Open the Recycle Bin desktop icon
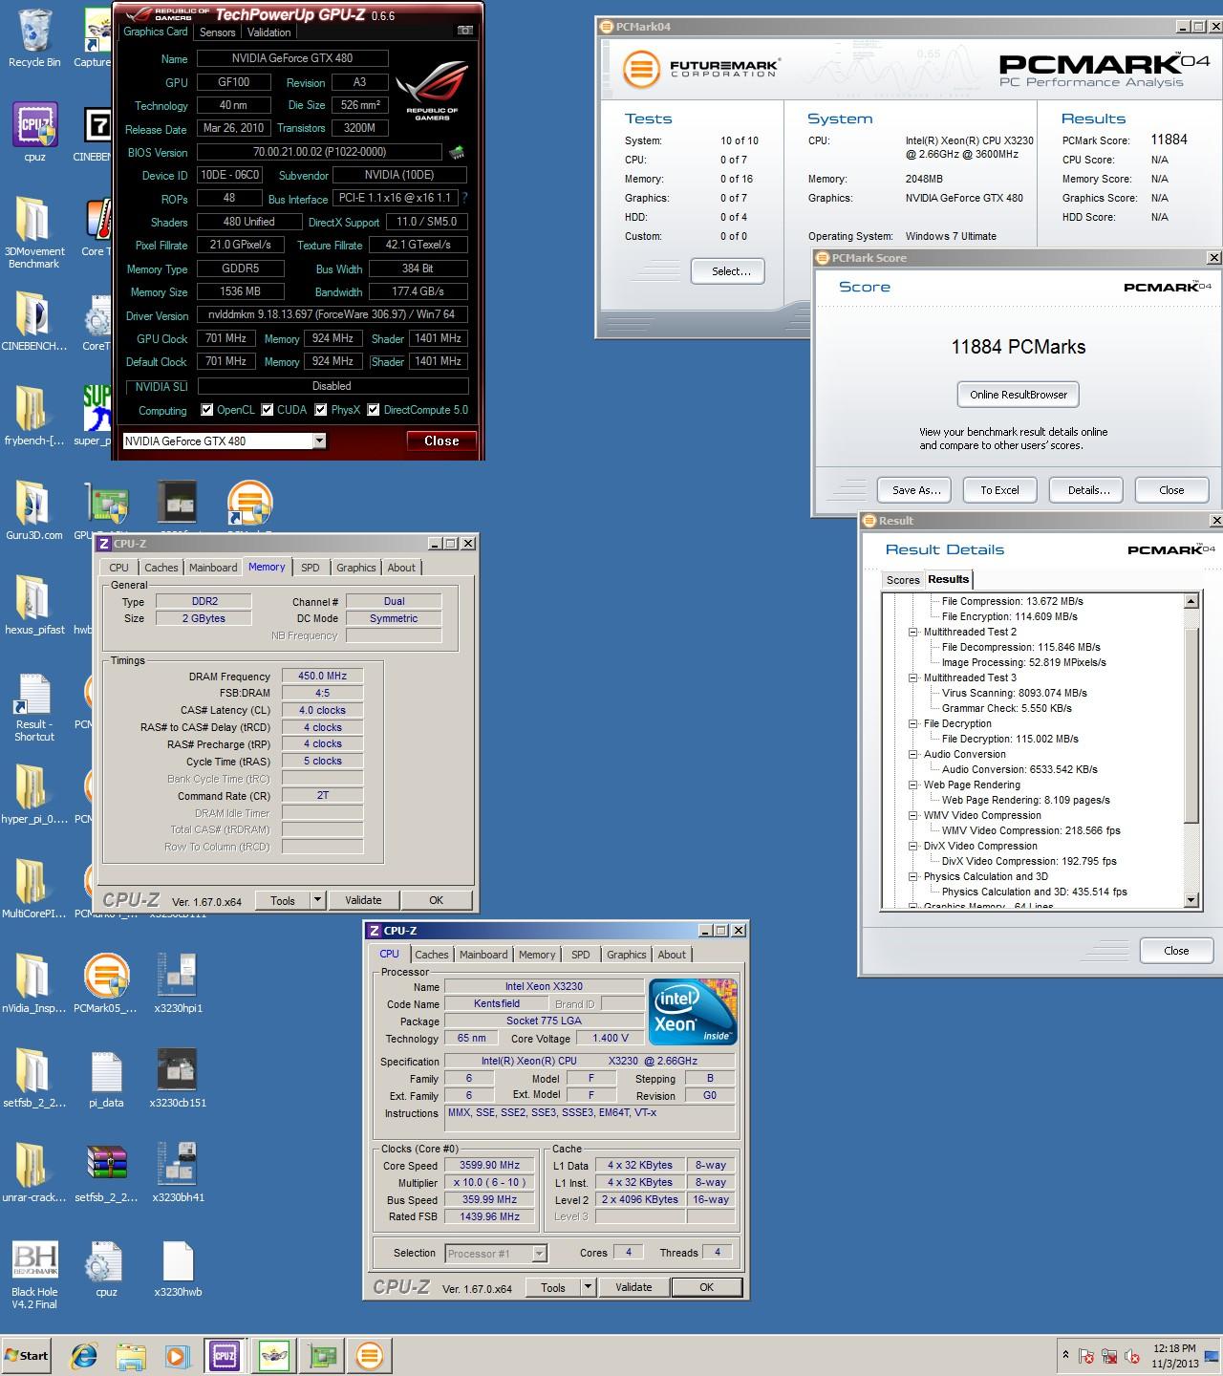Screen dimensions: 1223x1376 click(x=34, y=38)
